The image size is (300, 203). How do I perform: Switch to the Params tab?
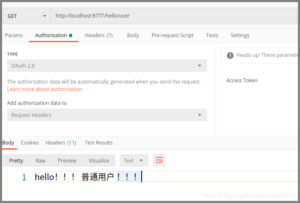pyautogui.click(x=14, y=36)
